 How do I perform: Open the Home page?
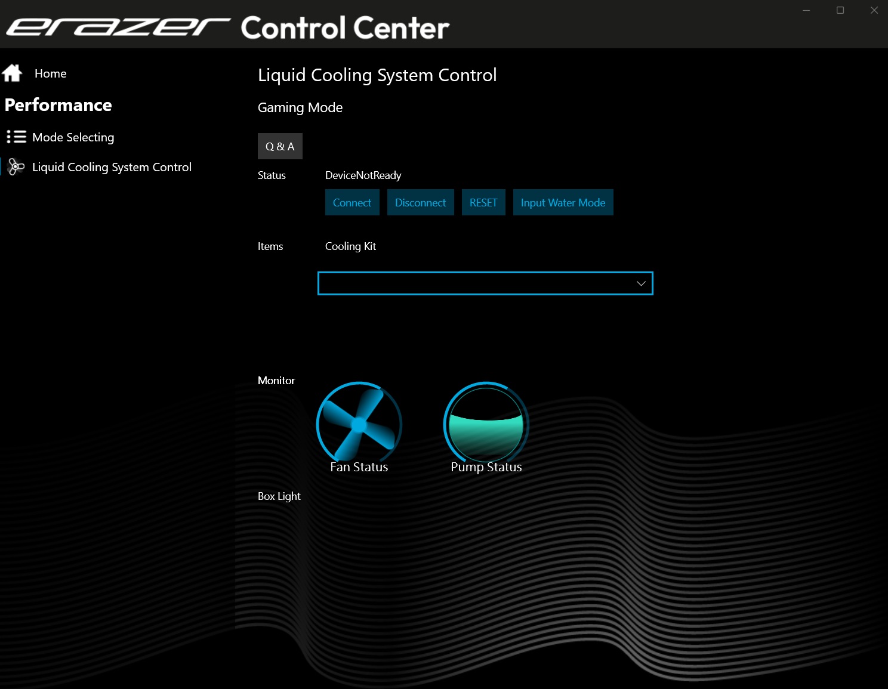click(x=51, y=73)
